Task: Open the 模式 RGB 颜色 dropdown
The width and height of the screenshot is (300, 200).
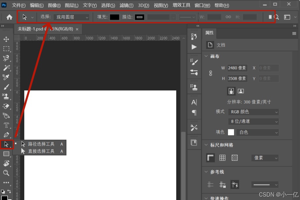Action: (x=253, y=112)
